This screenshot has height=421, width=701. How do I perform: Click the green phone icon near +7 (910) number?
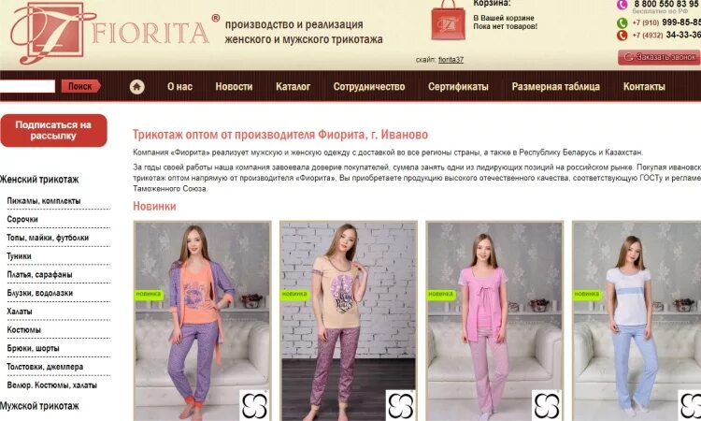pos(622,22)
